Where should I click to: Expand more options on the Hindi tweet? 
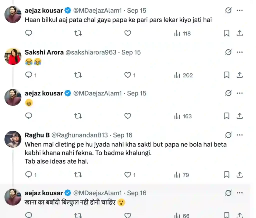point(239,193)
